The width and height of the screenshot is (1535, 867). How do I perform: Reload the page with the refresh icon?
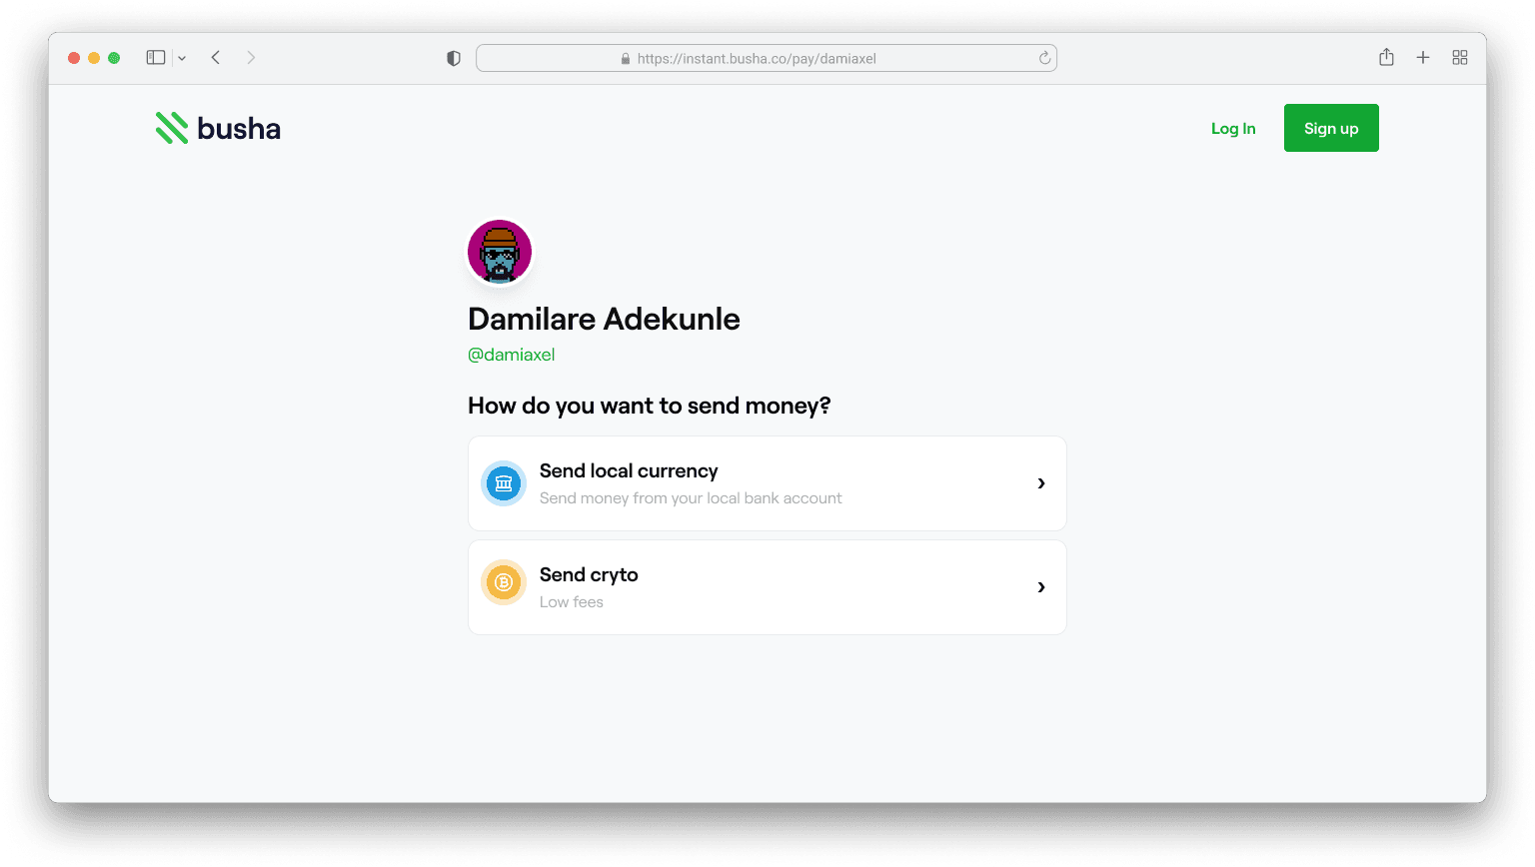click(x=1044, y=58)
